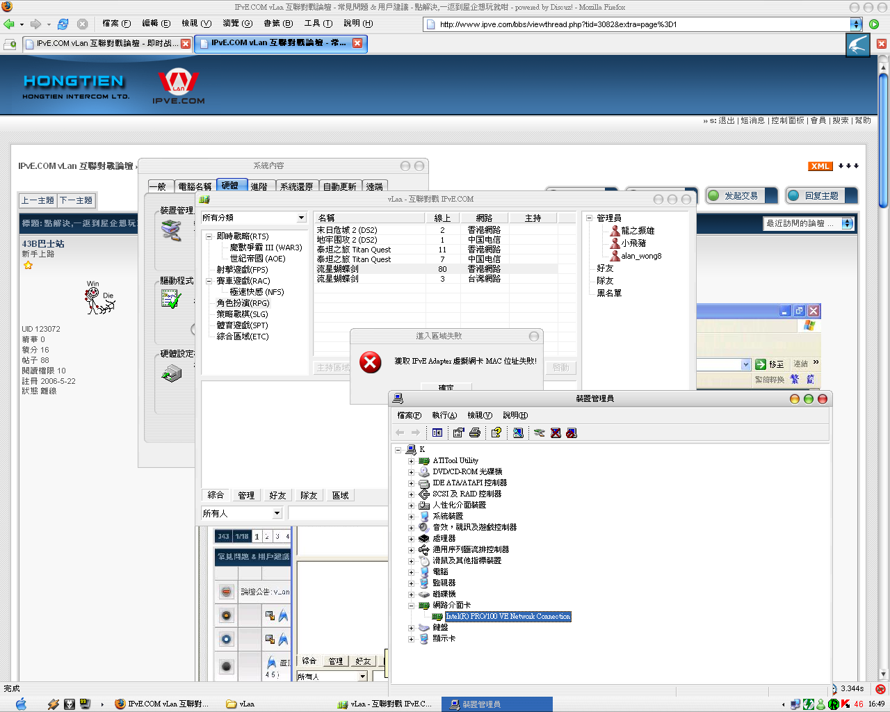
Task: Select 魔獸爭霸 III (WAR3) in the game tree
Action: [x=266, y=248]
